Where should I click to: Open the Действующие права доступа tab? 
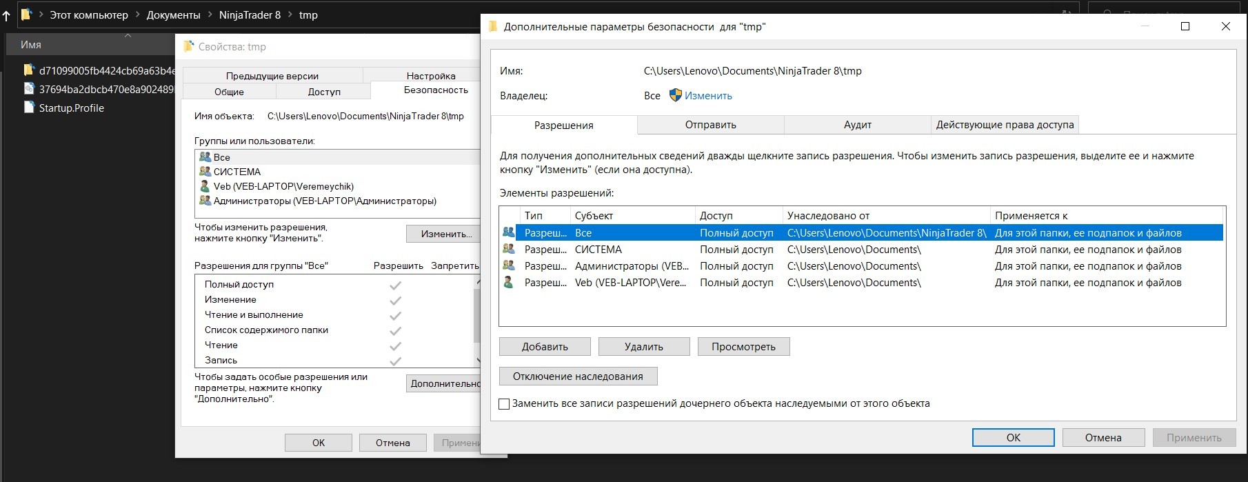(1005, 125)
